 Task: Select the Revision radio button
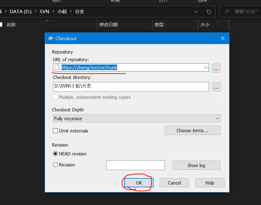55,165
